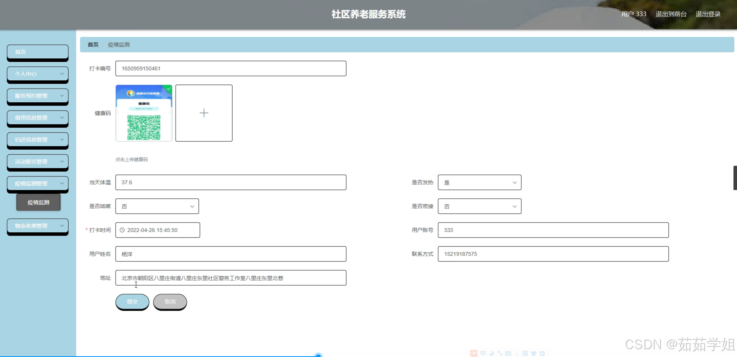This screenshot has width=737, height=357.
Task: Click the 简 simplified Chinese icon
Action: tap(525, 353)
